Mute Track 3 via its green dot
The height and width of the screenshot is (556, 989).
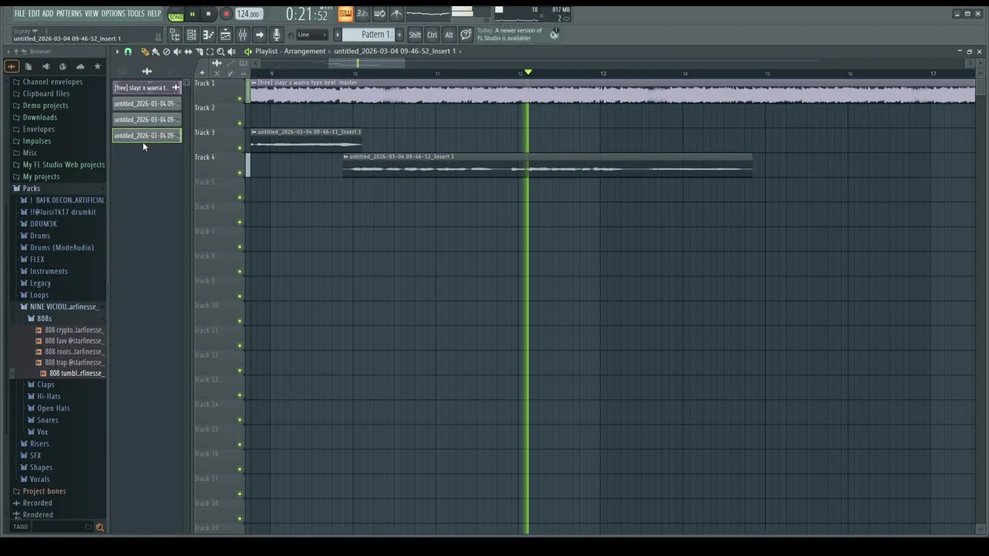pyautogui.click(x=240, y=148)
